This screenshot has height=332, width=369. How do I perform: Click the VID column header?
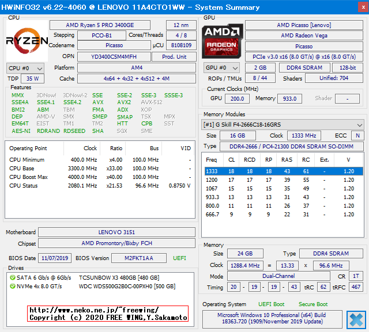pyautogui.click(x=178, y=148)
